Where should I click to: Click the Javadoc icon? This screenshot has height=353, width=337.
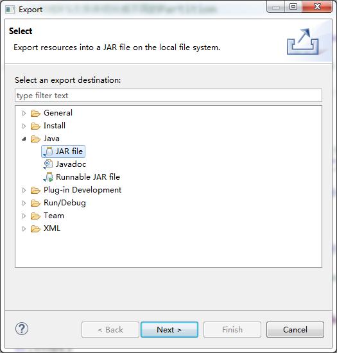point(48,164)
